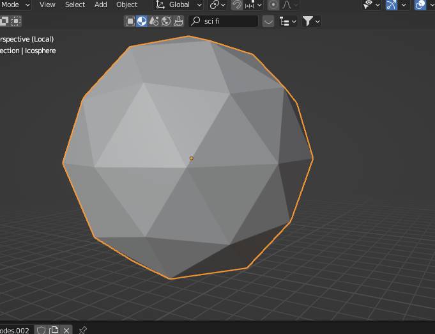
Task: Open the gizmo options dropdown arrow
Action: click(x=404, y=4)
